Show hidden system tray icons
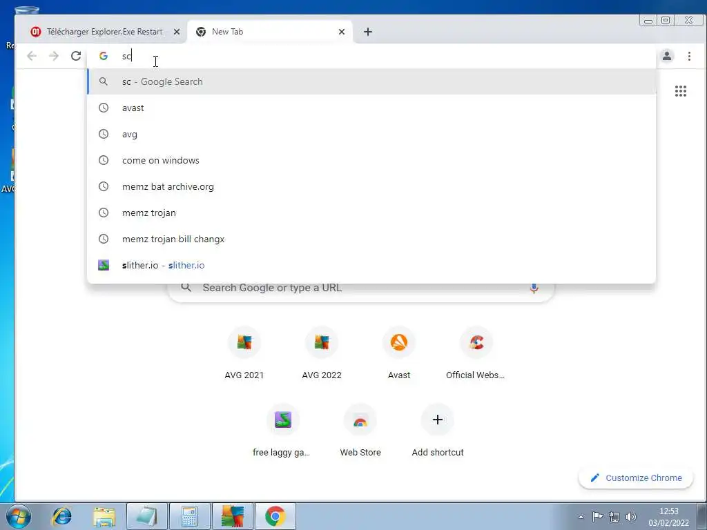 coord(581,517)
